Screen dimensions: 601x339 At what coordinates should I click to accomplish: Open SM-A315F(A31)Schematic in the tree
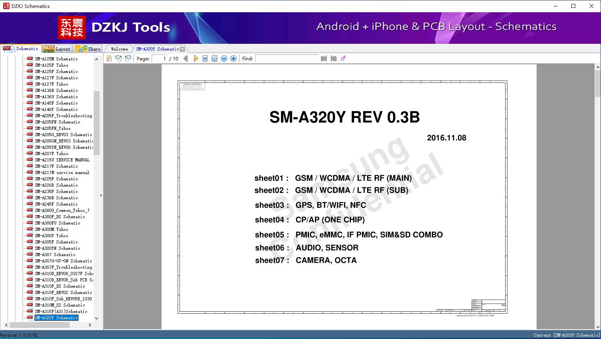coord(61,311)
